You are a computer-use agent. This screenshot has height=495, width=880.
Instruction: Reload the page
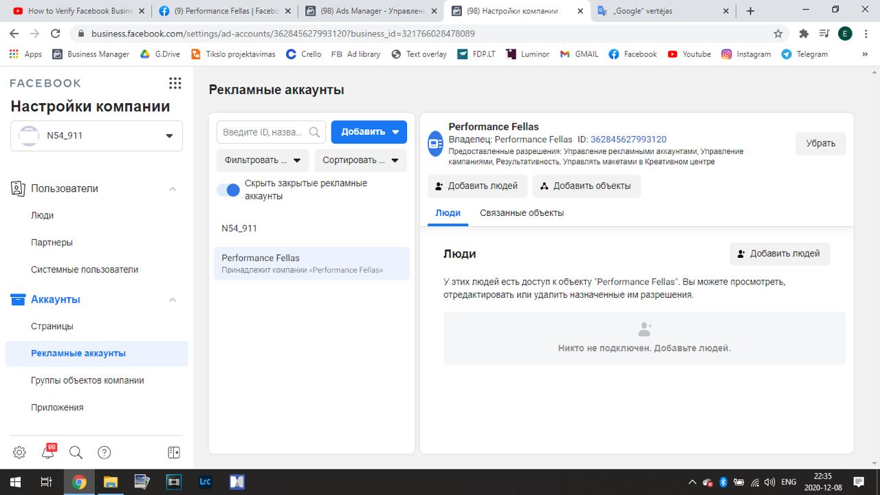[56, 34]
